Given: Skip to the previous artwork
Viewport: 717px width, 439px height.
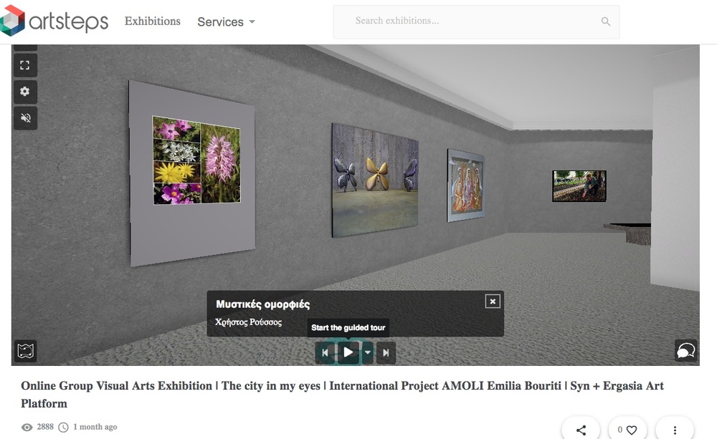Looking at the screenshot, I should (x=325, y=352).
